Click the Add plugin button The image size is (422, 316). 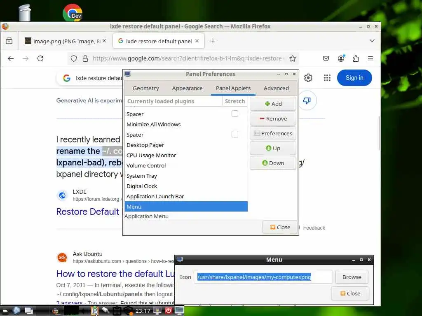point(273,104)
